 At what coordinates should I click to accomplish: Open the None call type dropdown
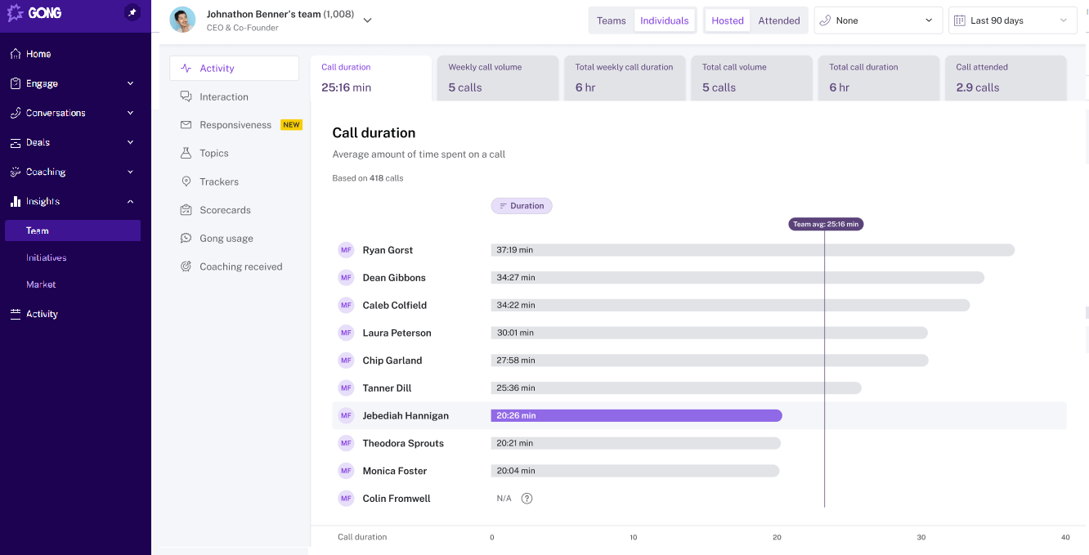(878, 20)
